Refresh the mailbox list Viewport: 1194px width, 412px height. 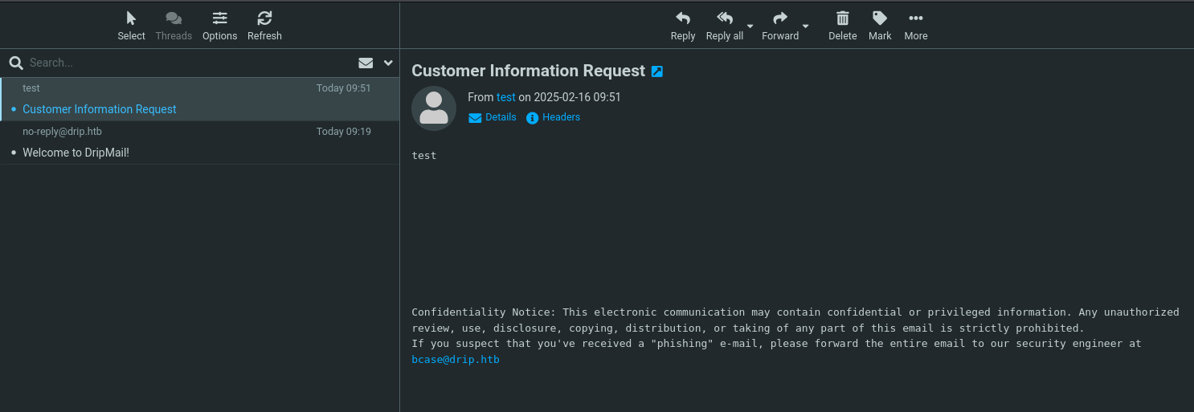(x=264, y=19)
